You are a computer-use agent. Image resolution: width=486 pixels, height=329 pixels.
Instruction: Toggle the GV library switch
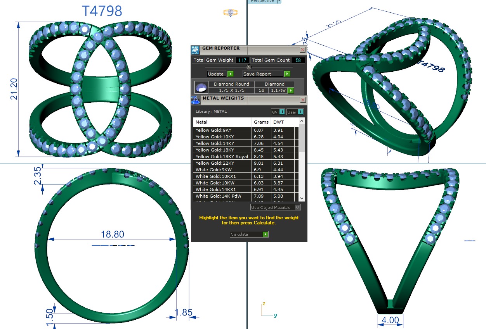pos(282,112)
